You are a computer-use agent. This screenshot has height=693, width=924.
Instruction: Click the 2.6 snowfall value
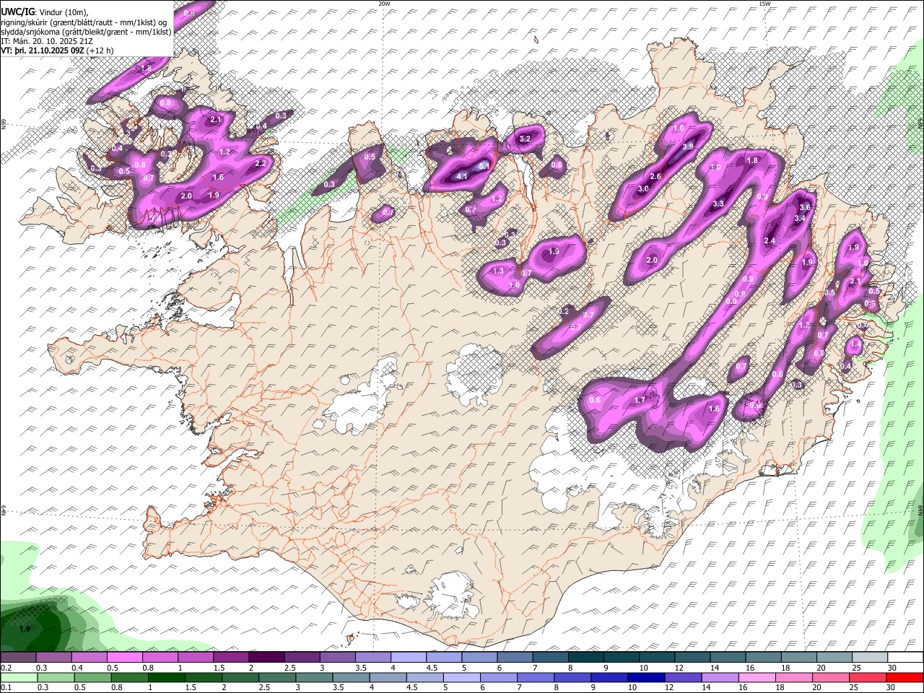point(655,177)
